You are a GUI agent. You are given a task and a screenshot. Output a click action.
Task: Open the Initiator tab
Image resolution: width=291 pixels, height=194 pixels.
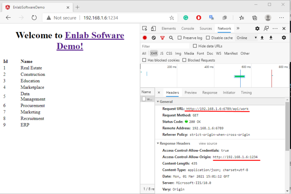click(x=229, y=92)
